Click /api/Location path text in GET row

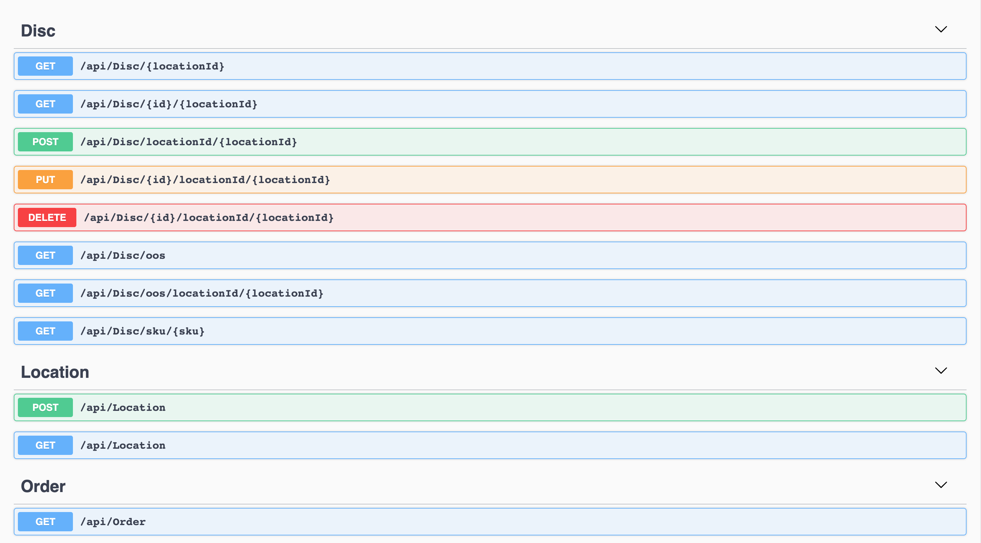122,445
